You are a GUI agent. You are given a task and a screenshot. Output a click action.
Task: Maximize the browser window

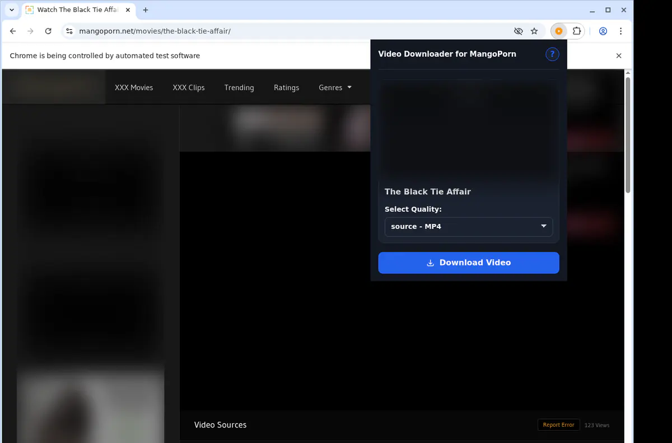(x=608, y=10)
